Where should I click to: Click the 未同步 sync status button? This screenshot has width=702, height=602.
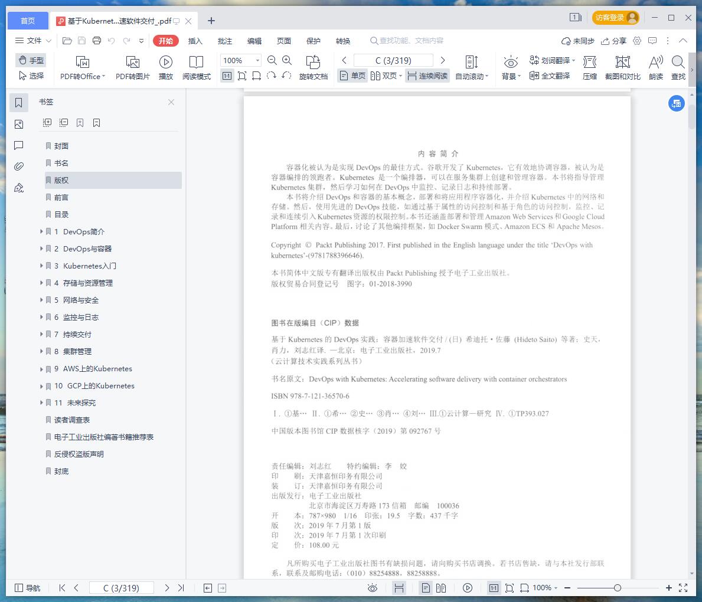click(577, 41)
